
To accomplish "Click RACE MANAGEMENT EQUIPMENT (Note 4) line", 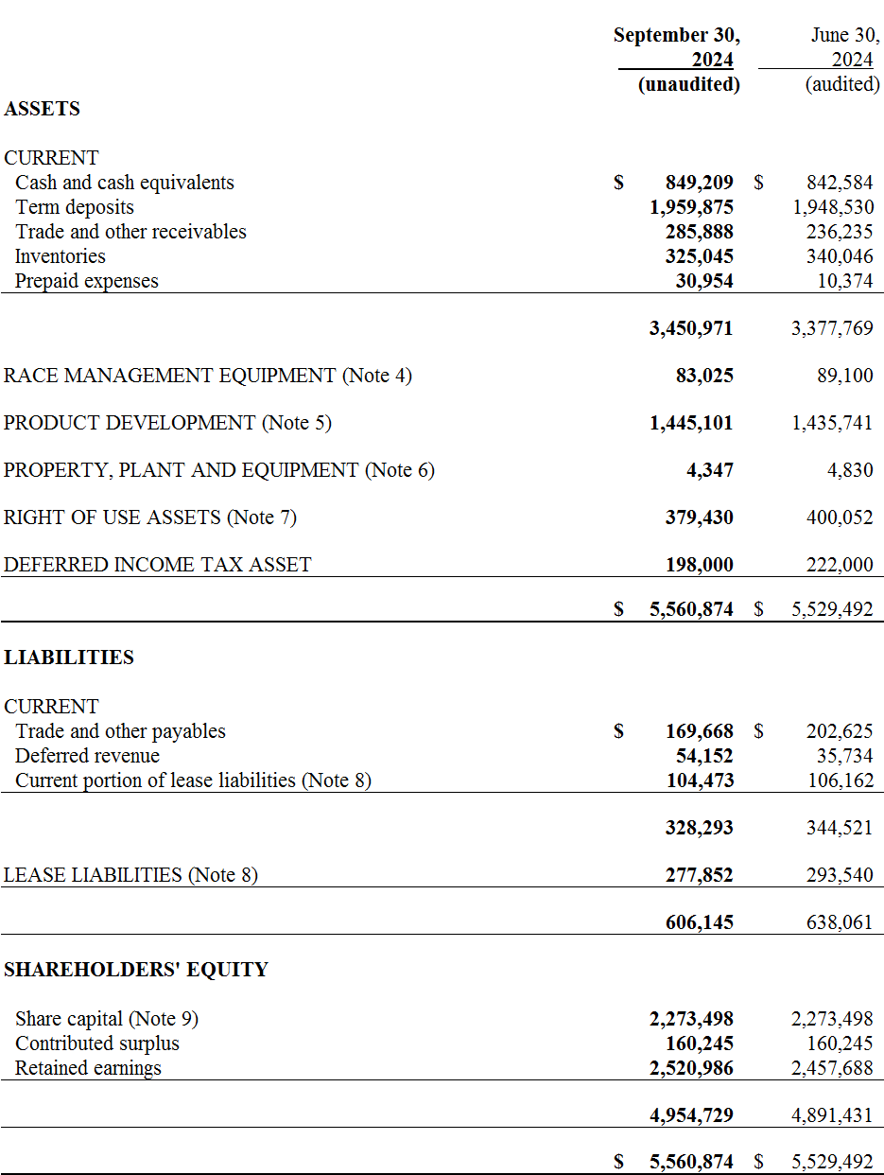I will click(208, 376).
